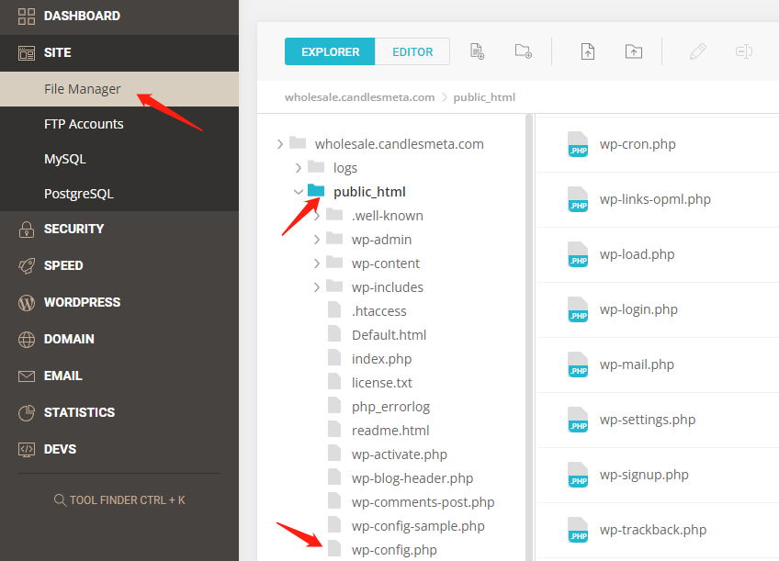Expand the wp-content folder chevron
This screenshot has width=779, height=561.
point(316,264)
